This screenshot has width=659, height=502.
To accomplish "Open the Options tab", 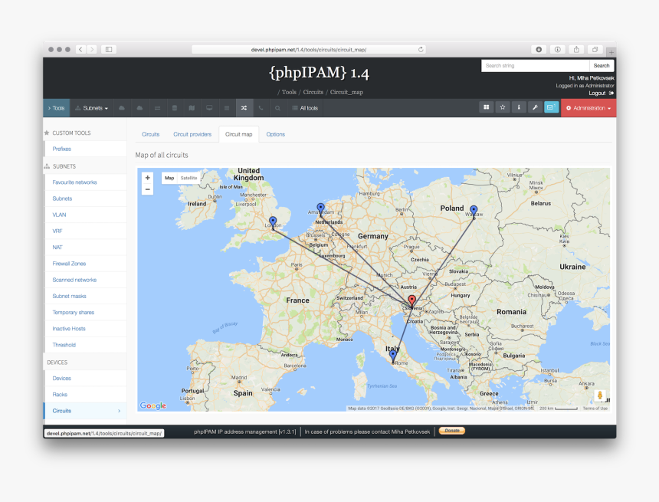I will click(x=275, y=134).
